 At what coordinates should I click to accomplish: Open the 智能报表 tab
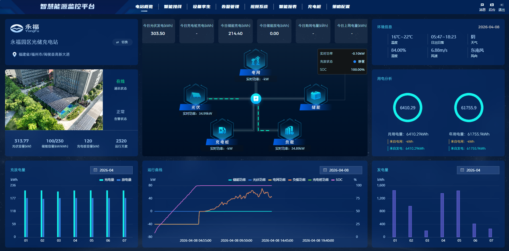tap(287, 7)
